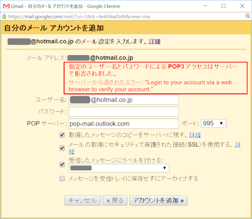Open the 詳細 link in the header sentence
This screenshot has height=219, width=252.
[155, 41]
